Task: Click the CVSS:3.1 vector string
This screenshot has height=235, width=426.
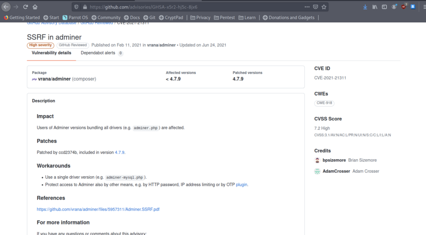Action: coord(352,135)
